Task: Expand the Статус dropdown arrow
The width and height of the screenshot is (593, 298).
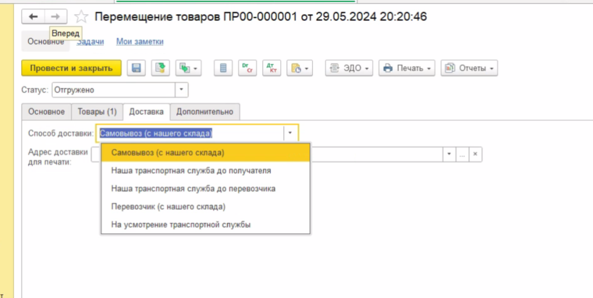Action: [x=181, y=90]
